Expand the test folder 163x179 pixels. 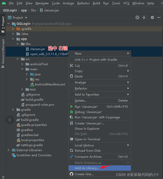22,89
